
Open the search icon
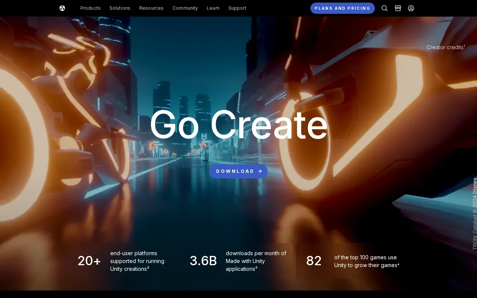(x=385, y=8)
